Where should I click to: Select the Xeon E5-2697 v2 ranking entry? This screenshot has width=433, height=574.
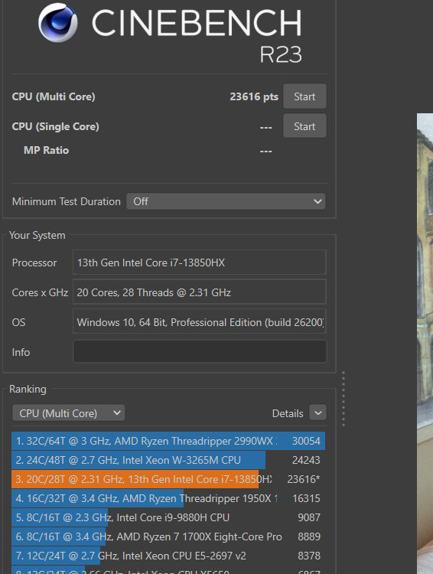(168, 556)
